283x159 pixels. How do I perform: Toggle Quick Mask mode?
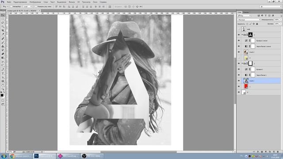click(3, 100)
